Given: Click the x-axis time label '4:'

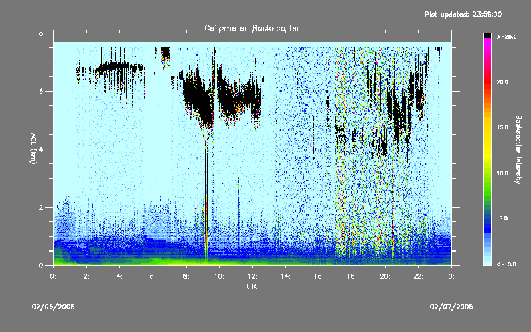Looking at the screenshot, I should tap(119, 276).
